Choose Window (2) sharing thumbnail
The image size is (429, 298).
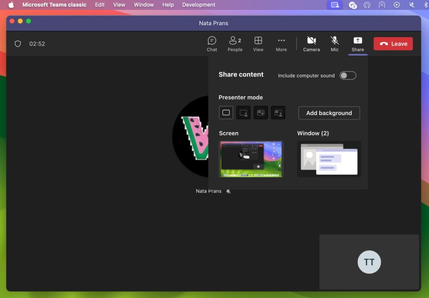(329, 159)
